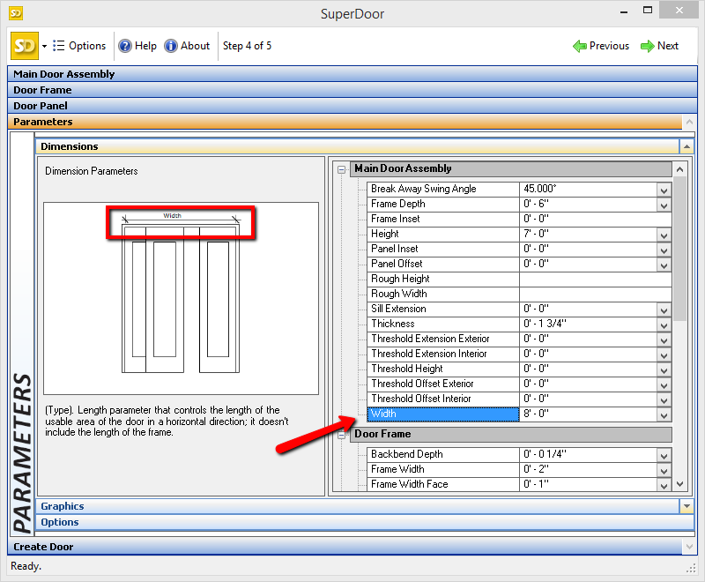Expand the Main Door Assembly section bar
705x582 pixels.
[352, 74]
